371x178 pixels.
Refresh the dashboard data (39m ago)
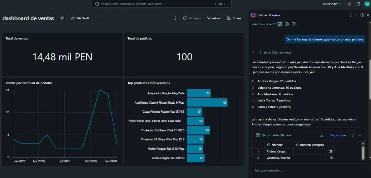pyautogui.click(x=192, y=18)
